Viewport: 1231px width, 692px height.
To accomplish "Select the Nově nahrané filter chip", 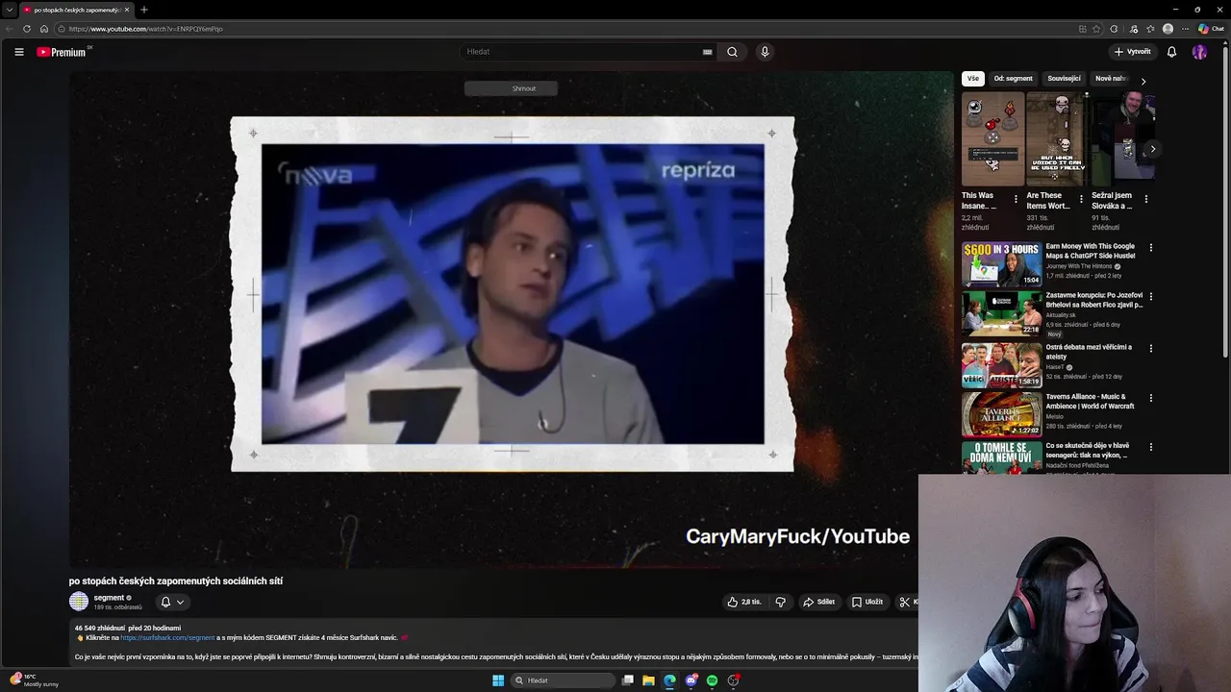I will coord(1111,79).
